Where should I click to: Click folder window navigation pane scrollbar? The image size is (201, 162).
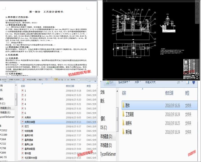pyautogui.click(x=117, y=120)
